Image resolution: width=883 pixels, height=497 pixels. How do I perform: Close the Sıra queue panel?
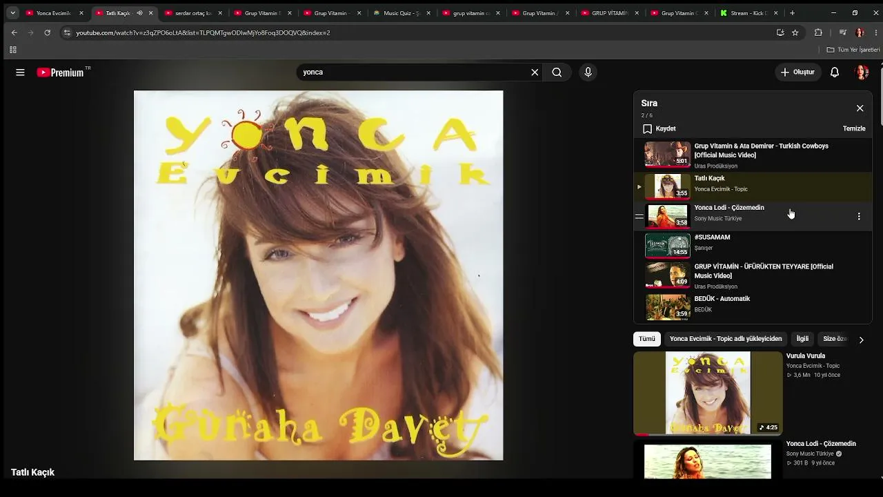(860, 108)
